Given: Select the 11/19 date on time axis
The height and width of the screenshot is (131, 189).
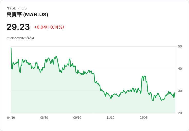Looking at the screenshot, I should 110,118.
